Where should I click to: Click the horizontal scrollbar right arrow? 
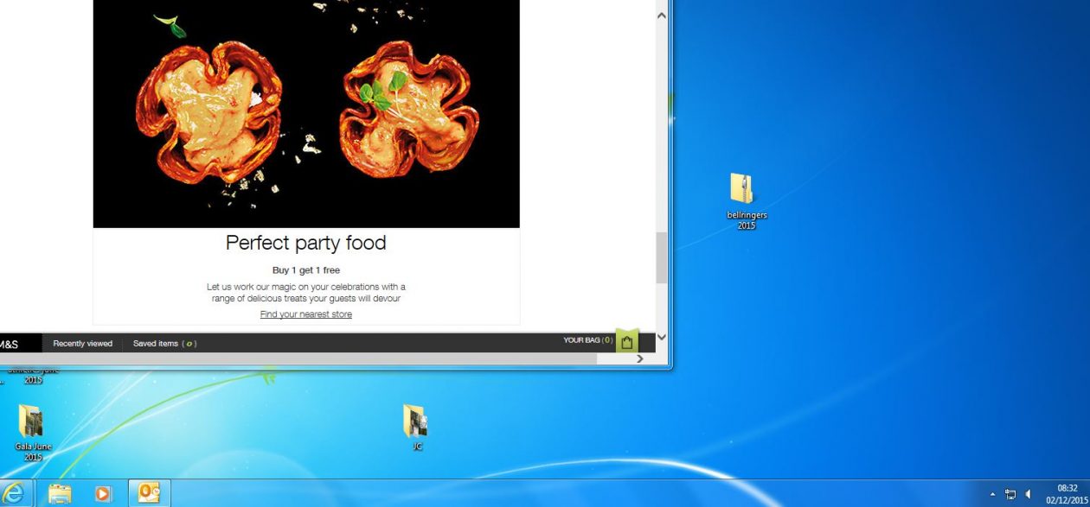(640, 358)
